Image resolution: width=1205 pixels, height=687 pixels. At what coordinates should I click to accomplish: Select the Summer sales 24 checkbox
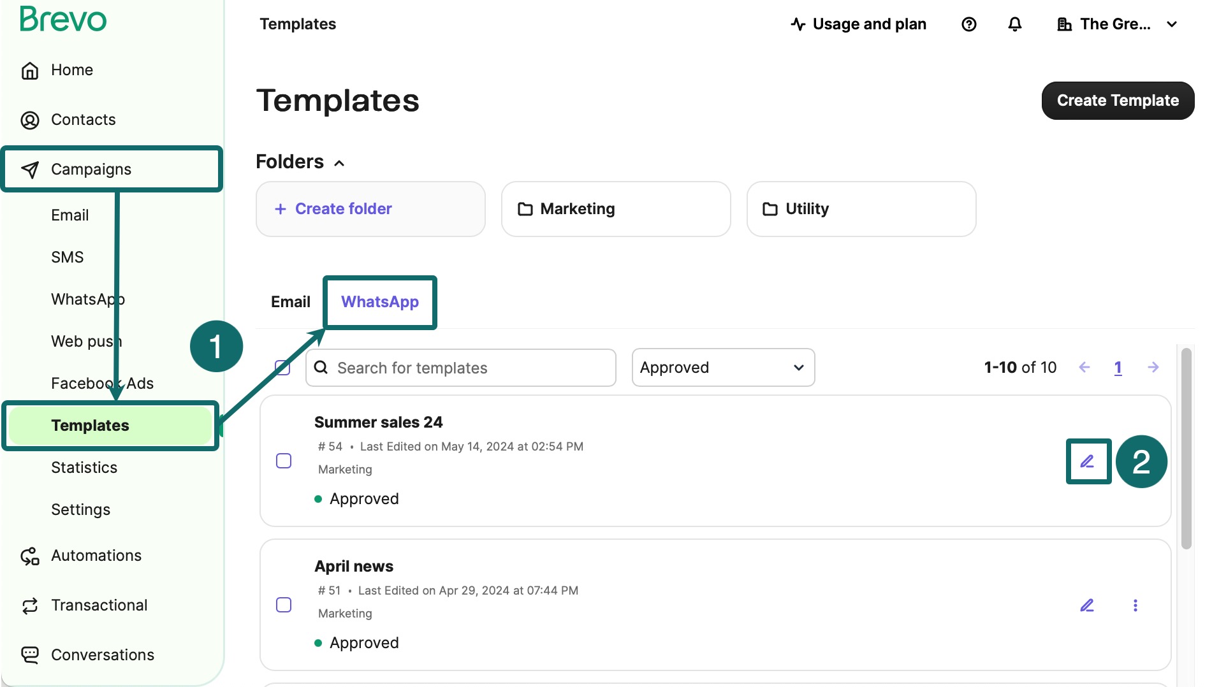284,461
